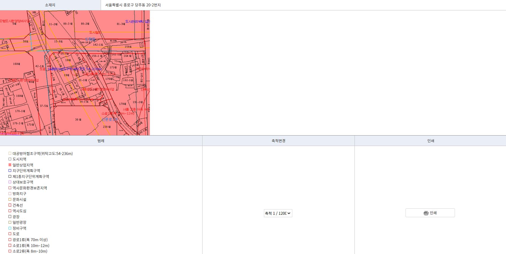The image size is (506, 254).
Task: Click the 신문로1가 map label
Action: [110, 119]
